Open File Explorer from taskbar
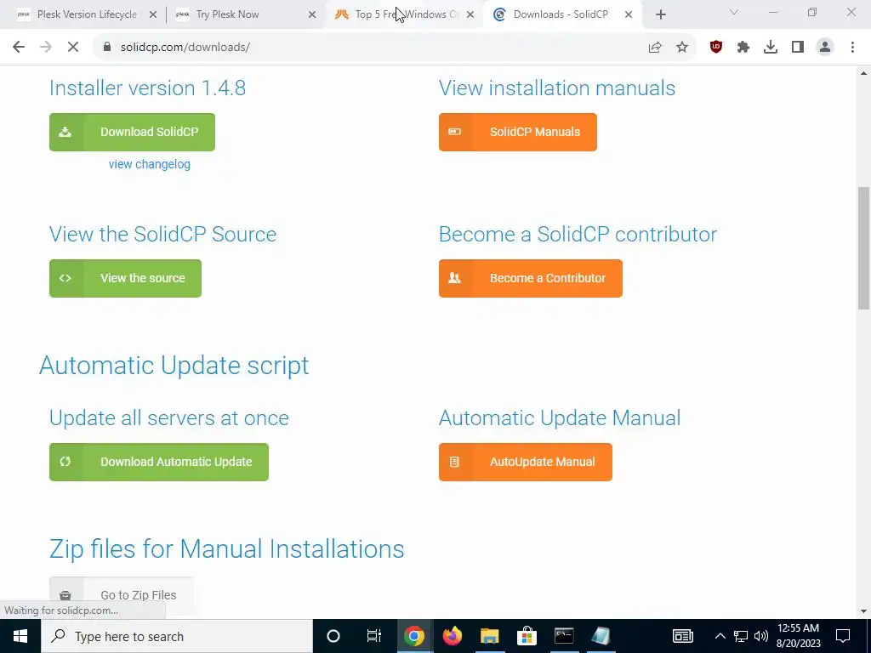Screen dimensions: 871x653 (489, 636)
